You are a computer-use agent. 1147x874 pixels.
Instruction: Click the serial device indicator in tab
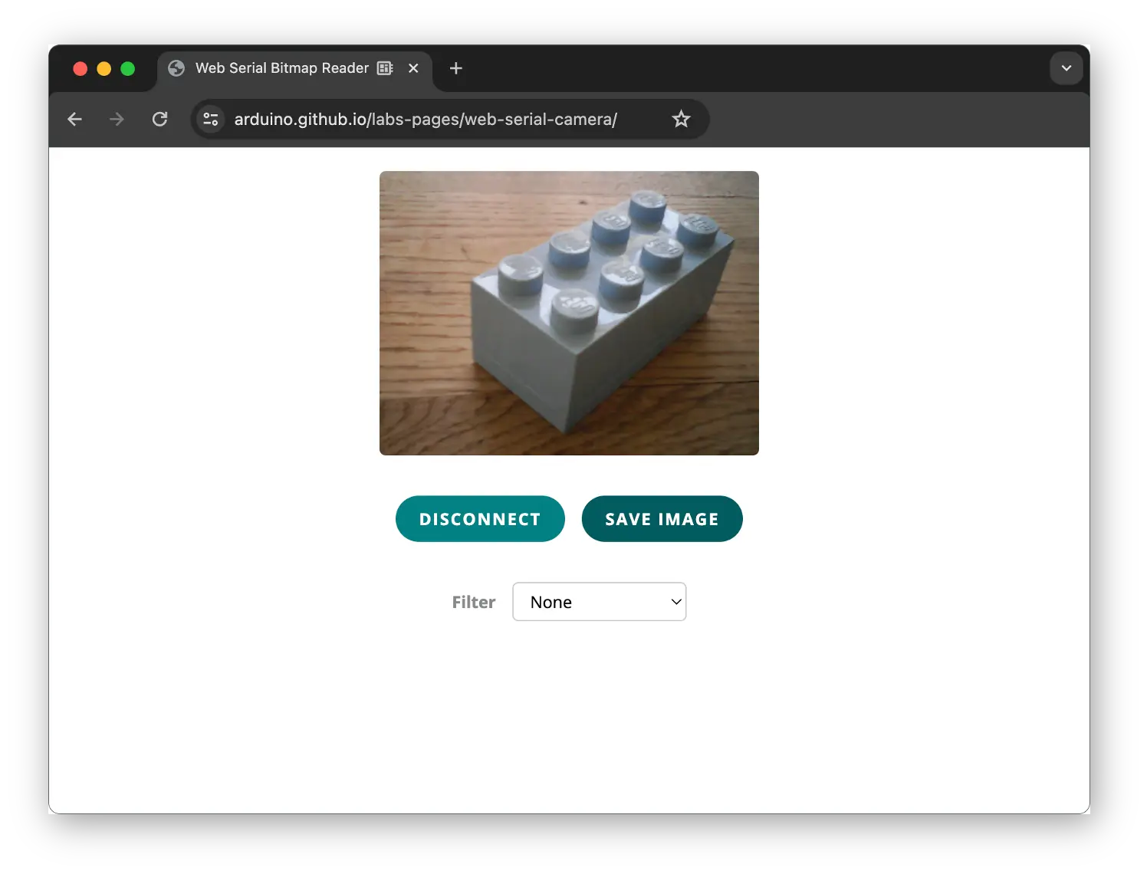pyautogui.click(x=386, y=68)
